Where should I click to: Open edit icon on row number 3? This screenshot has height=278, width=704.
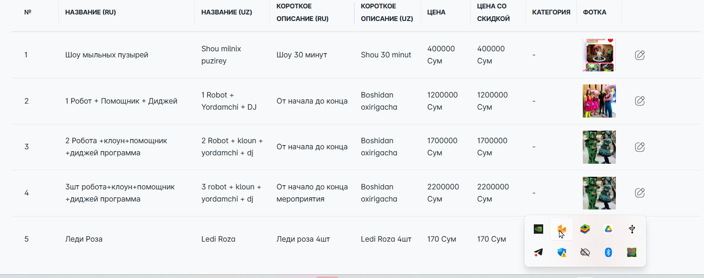[x=640, y=147]
